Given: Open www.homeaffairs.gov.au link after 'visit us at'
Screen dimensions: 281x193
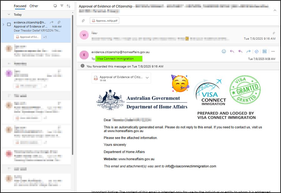Looking at the screenshot, I should pos(125,131).
